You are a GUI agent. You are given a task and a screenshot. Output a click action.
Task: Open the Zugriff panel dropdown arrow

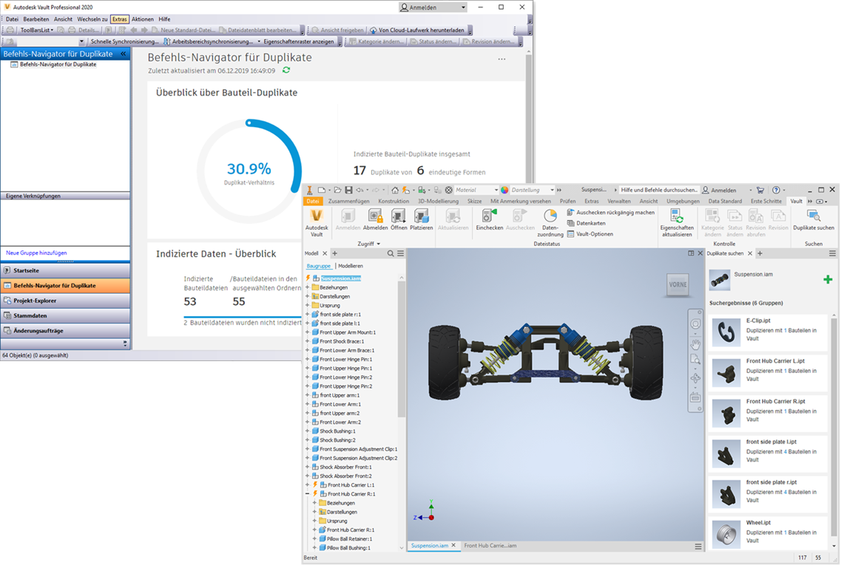click(x=379, y=244)
